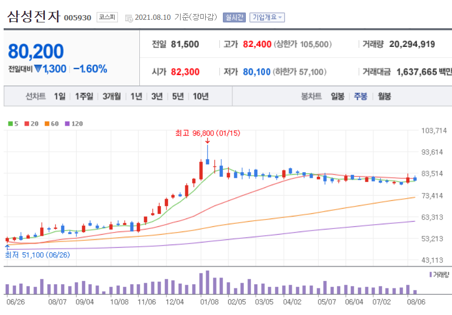
Task: Switch to the 주봉 weekly candle chart
Action: (361, 96)
